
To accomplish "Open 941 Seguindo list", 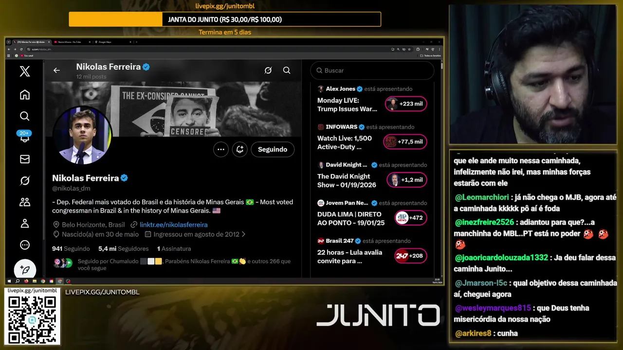I will pyautogui.click(x=71, y=248).
